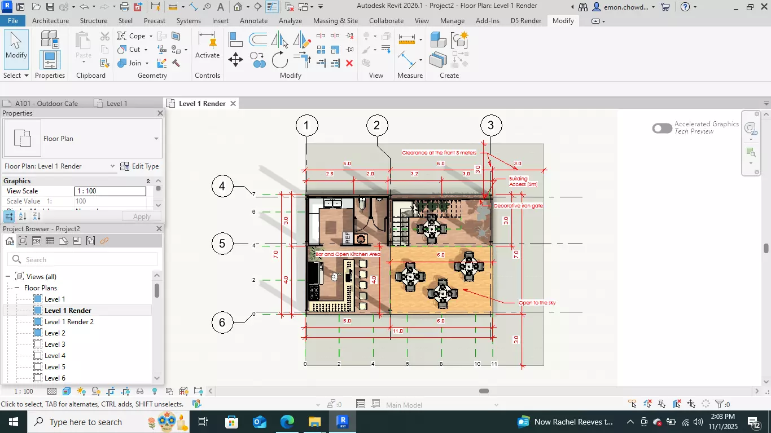This screenshot has width=771, height=433.
Task: Click the Match Type Properties icon
Action: 104,63
